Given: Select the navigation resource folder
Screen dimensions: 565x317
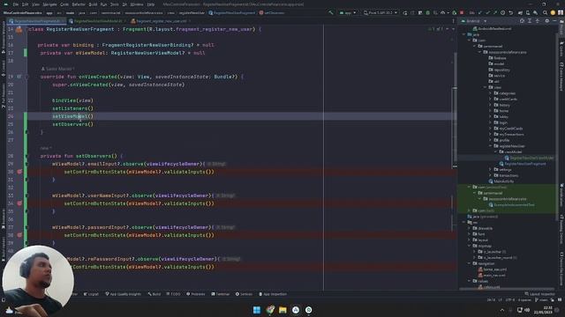Looking at the screenshot, I should click(484, 263).
